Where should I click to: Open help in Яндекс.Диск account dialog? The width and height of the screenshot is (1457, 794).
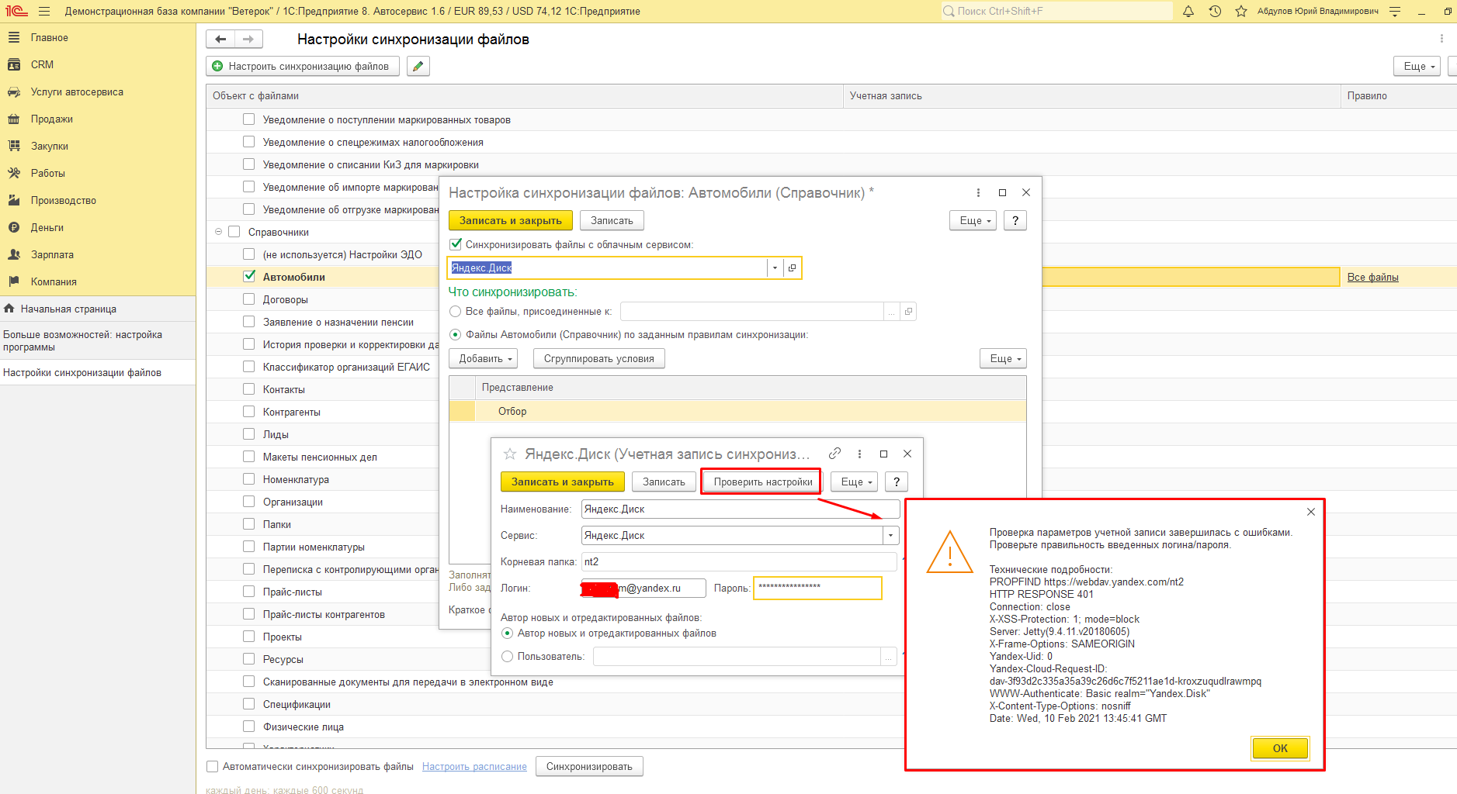click(897, 482)
